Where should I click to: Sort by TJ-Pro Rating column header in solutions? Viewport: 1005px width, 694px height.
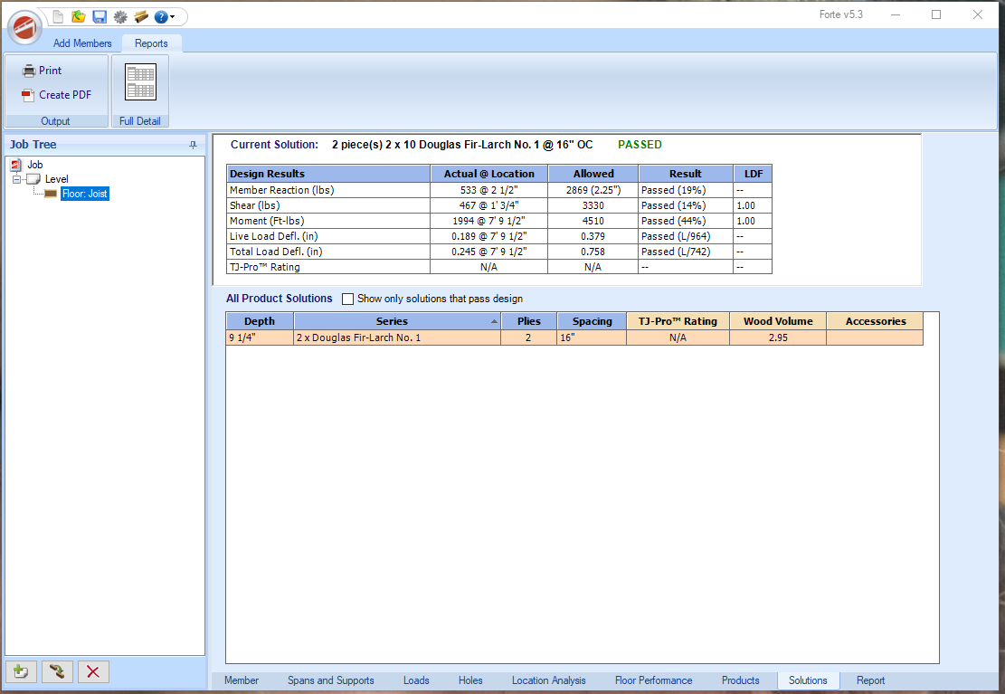click(678, 320)
